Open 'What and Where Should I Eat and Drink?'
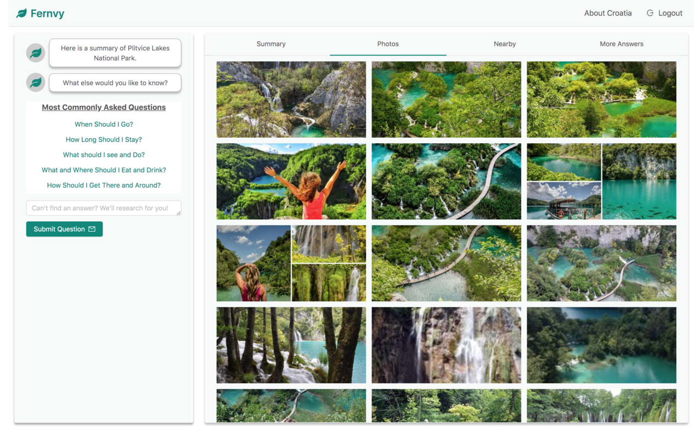This screenshot has width=694, height=439. (x=103, y=170)
